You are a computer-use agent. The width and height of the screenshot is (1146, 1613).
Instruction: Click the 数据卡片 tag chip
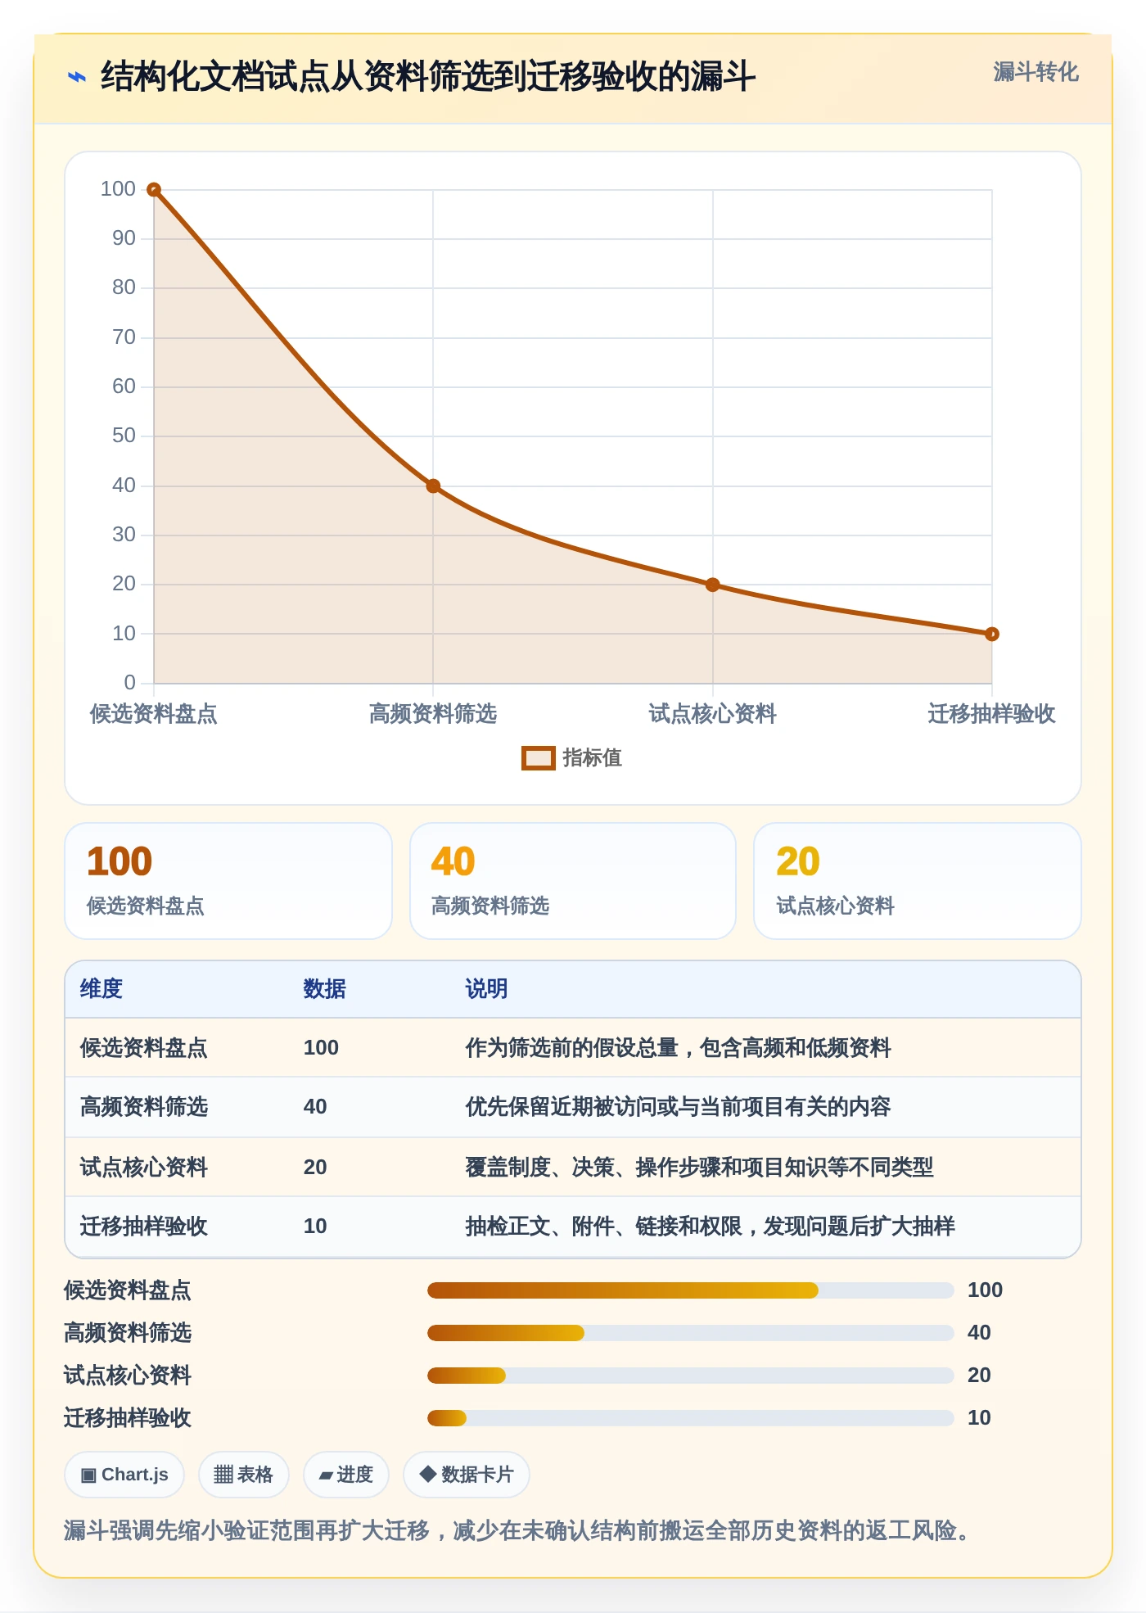(467, 1475)
